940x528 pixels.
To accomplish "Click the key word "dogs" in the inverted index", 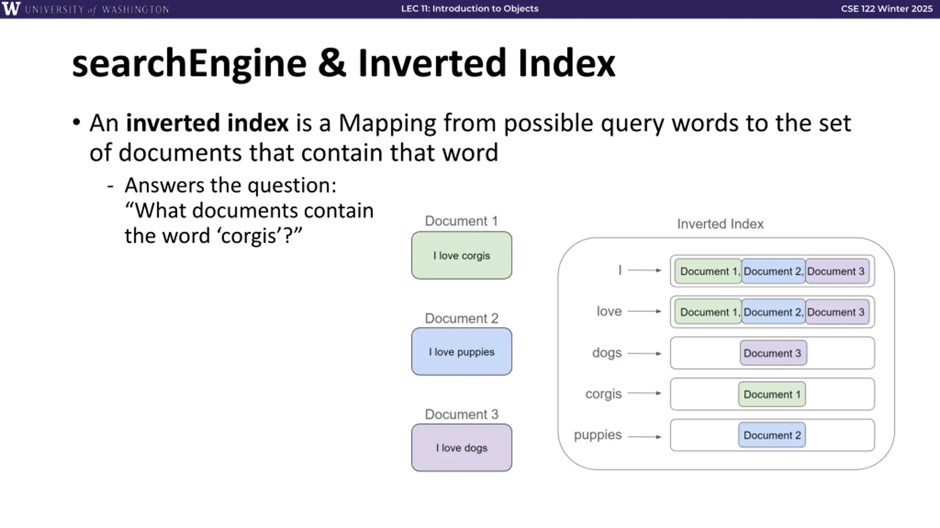I will [x=607, y=353].
